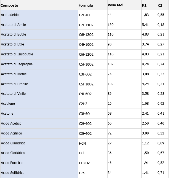Click Acido Cloridrico K1 value 1,50
Image resolution: width=169 pixels, height=178 pixels.
(145, 153)
